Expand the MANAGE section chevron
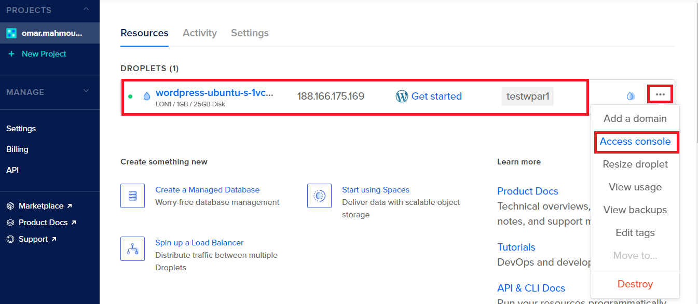The height and width of the screenshot is (304, 698). coord(86,91)
